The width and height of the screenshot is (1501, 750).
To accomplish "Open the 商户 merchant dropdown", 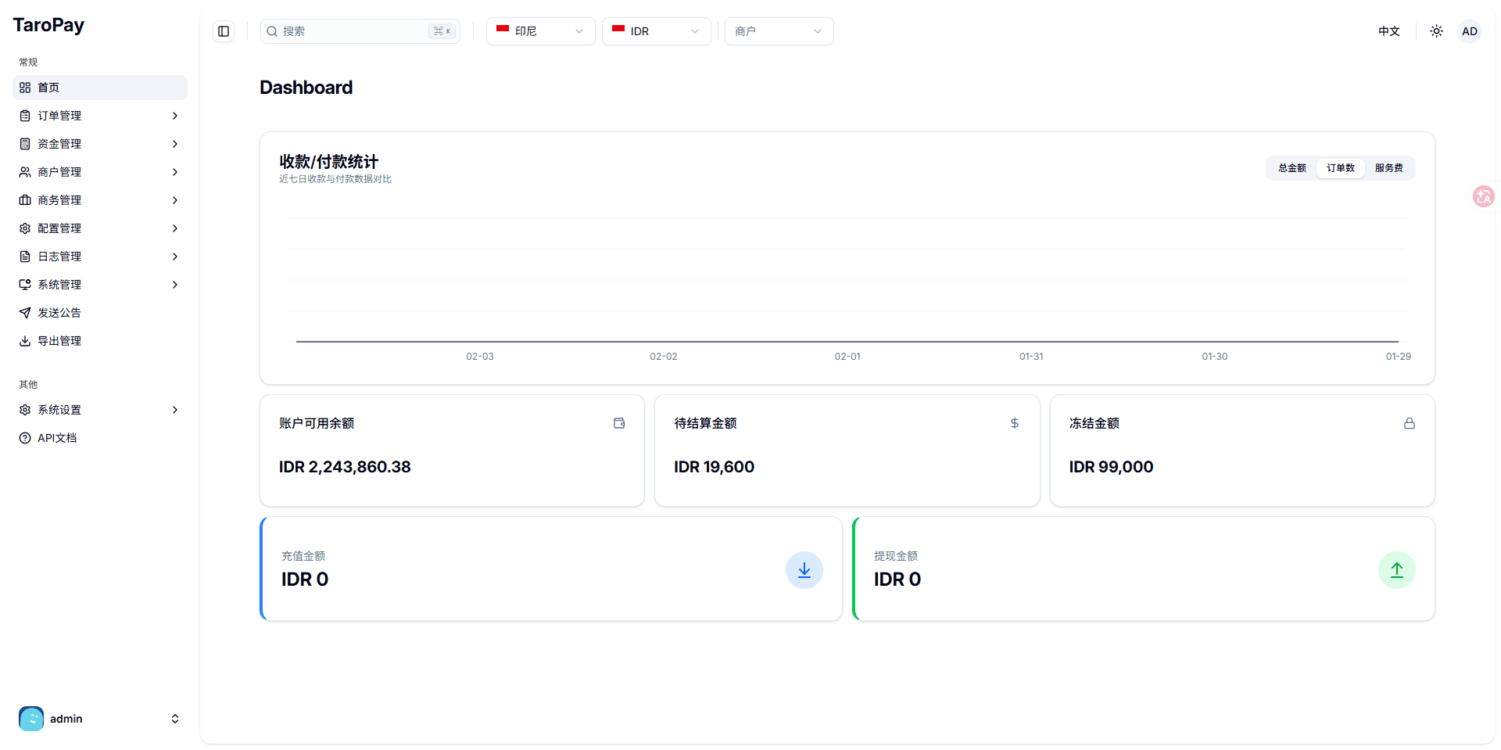I will (x=779, y=31).
